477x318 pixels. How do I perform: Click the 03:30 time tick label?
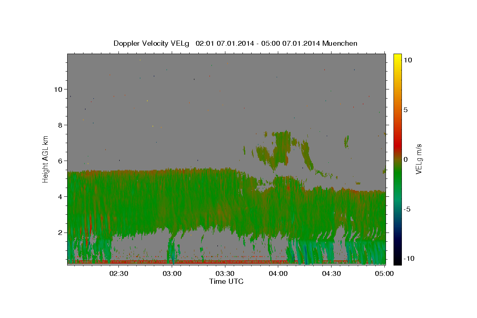(225, 273)
